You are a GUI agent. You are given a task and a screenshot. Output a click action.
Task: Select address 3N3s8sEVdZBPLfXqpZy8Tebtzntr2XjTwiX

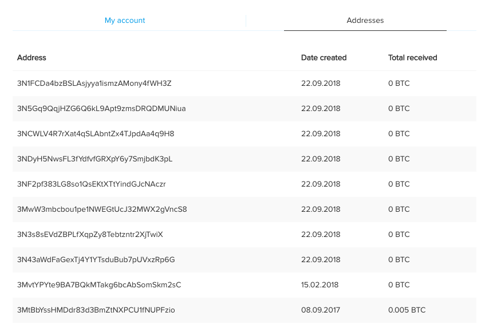tap(90, 234)
